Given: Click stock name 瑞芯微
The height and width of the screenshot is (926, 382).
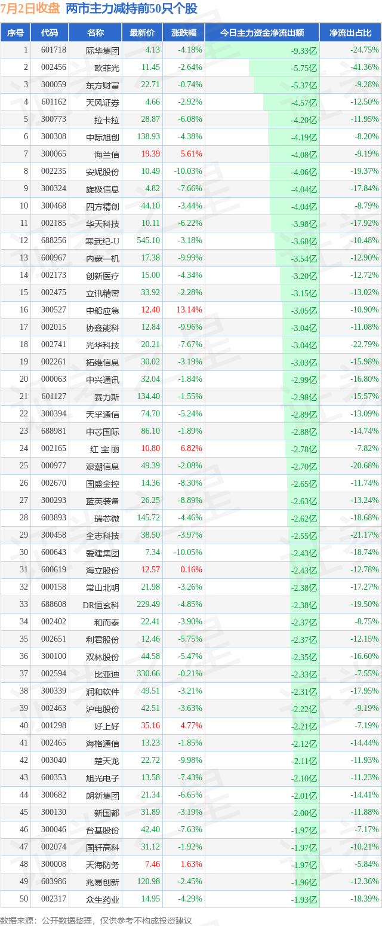Looking at the screenshot, I should click(x=107, y=518).
